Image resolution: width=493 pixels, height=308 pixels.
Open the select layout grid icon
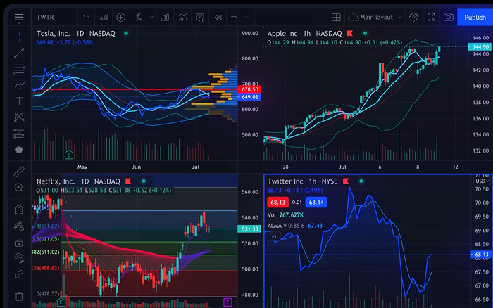(336, 18)
